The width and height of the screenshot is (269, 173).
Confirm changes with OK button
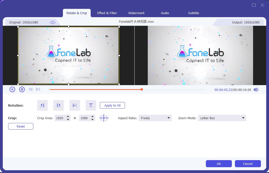coord(219,164)
